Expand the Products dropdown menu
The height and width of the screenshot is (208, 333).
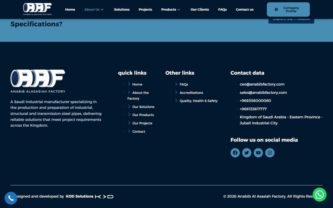click(x=170, y=9)
